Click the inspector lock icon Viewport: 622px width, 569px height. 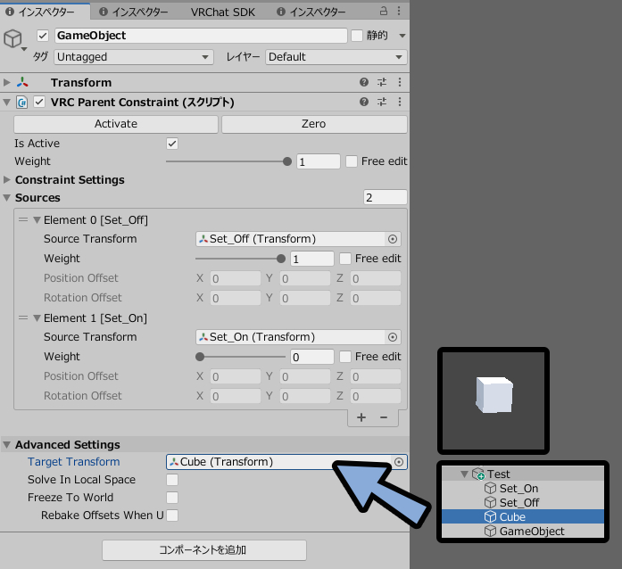click(383, 11)
